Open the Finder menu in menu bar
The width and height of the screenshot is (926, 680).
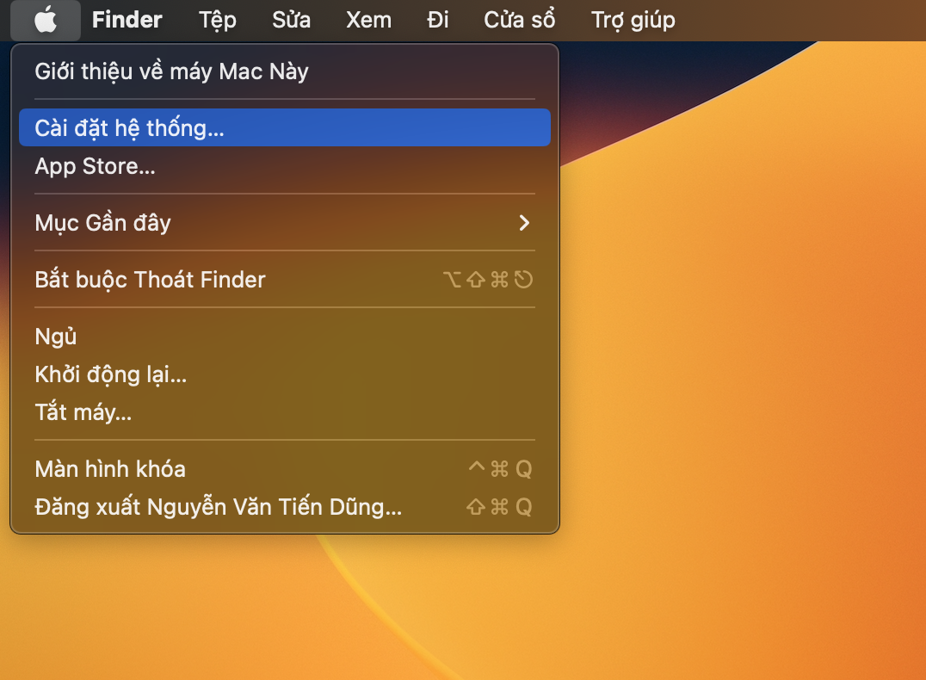point(127,20)
